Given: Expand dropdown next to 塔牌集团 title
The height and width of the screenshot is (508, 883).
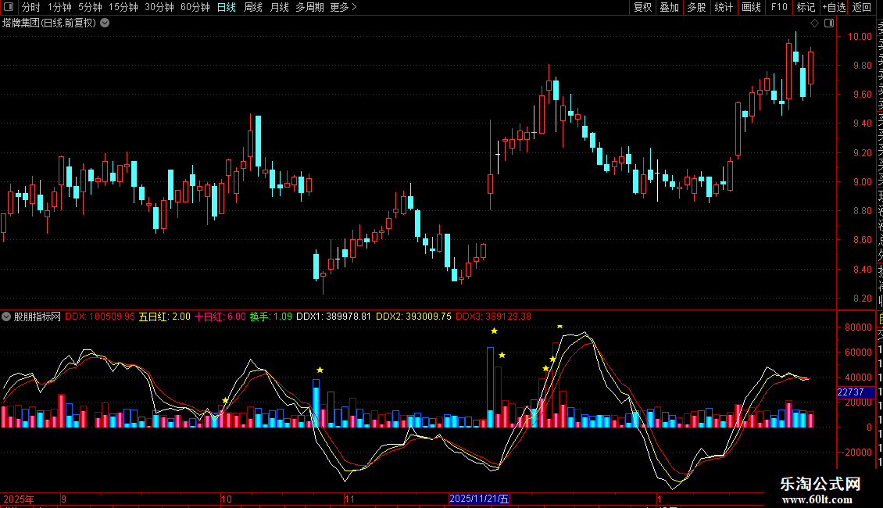Looking at the screenshot, I should pos(105,23).
